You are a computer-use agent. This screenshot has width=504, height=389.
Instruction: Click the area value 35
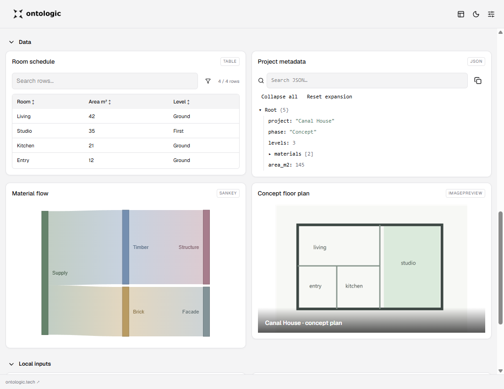point(92,131)
